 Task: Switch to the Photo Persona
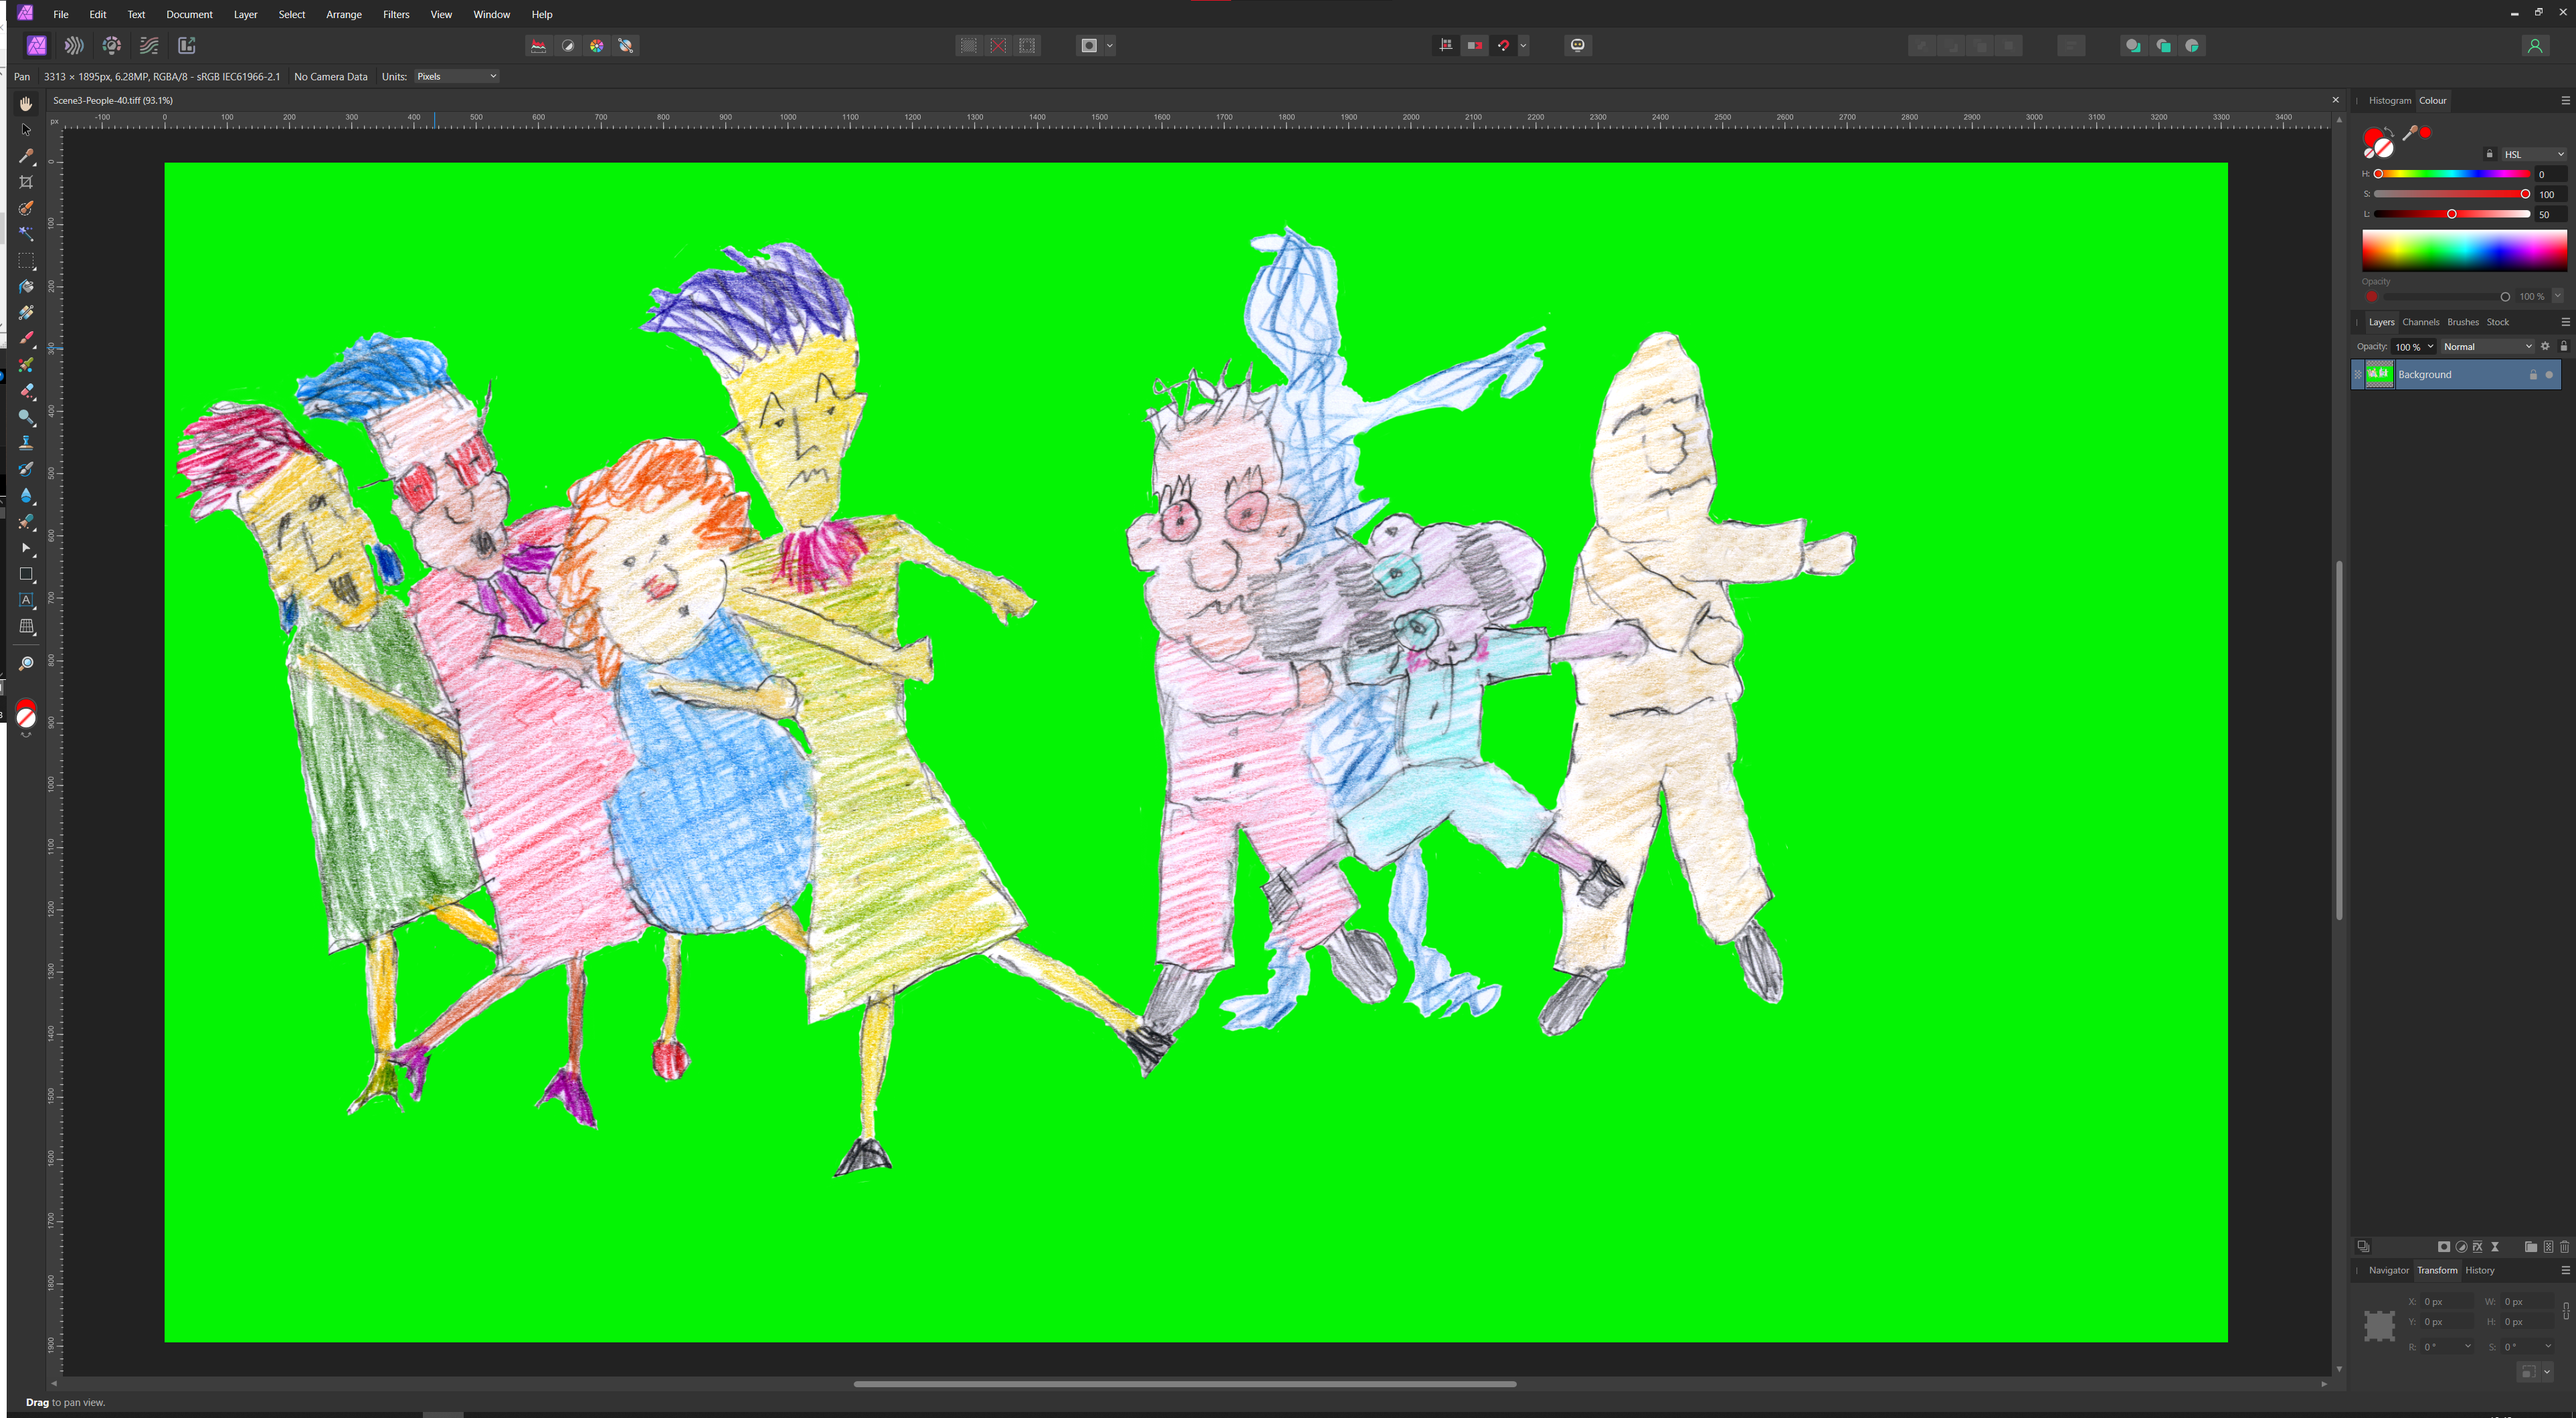(x=36, y=45)
